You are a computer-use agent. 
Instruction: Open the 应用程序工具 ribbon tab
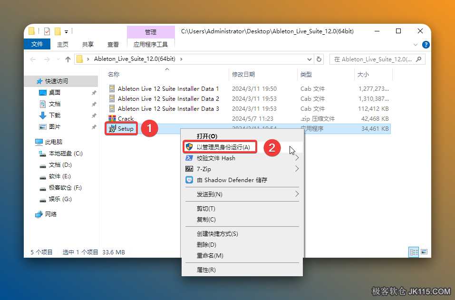[x=151, y=44]
